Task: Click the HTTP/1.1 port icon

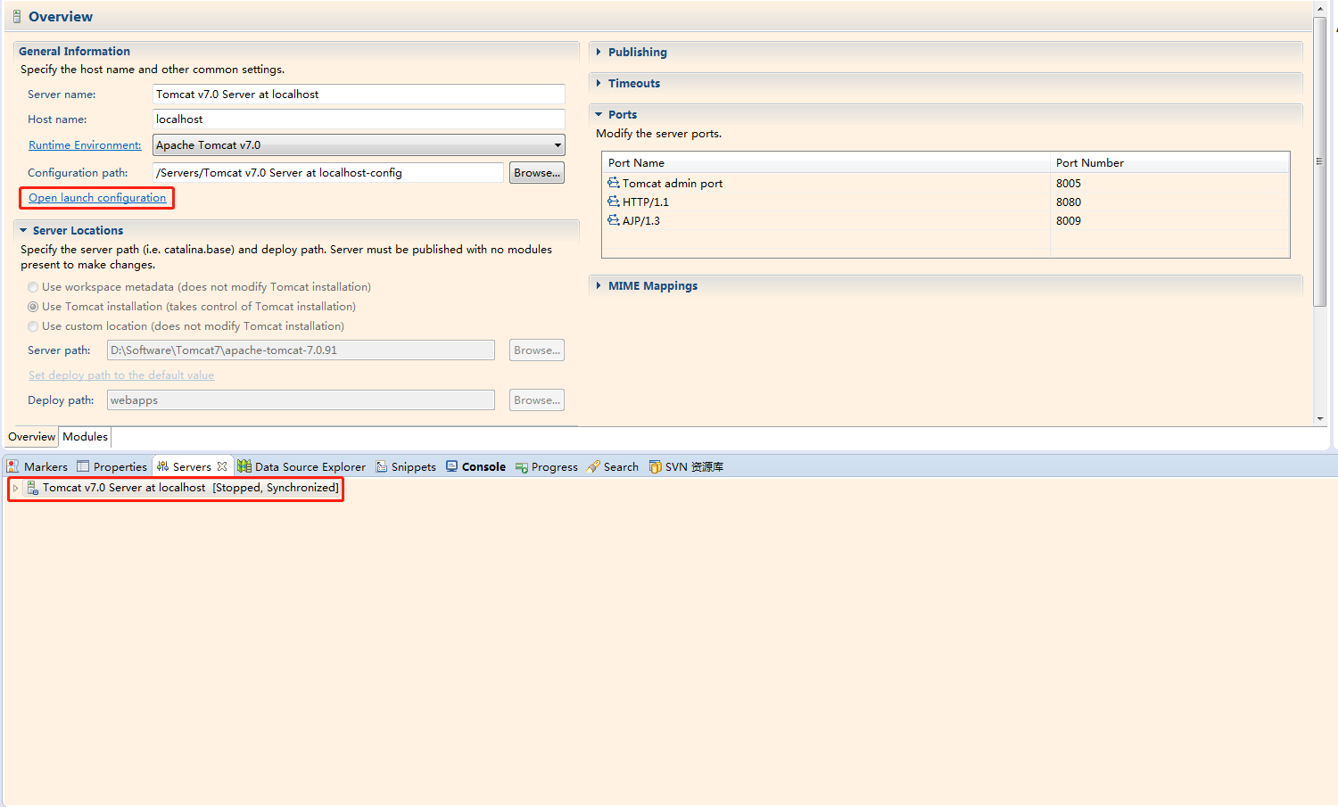Action: tap(614, 202)
